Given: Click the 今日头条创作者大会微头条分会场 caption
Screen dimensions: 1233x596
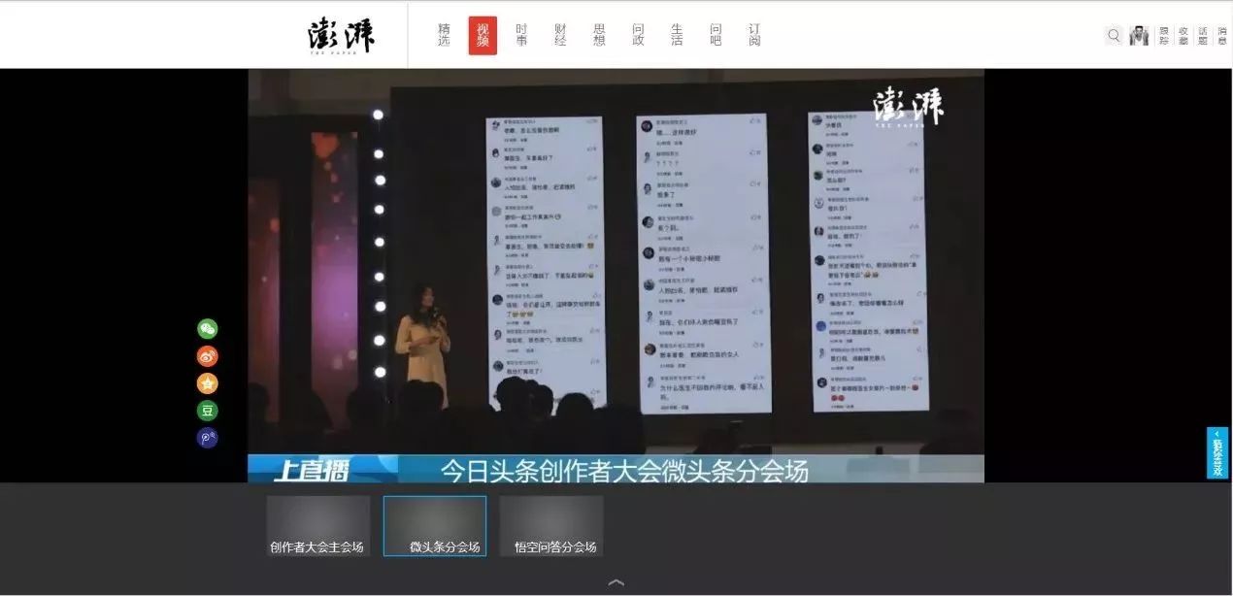Looking at the screenshot, I should point(624,471).
